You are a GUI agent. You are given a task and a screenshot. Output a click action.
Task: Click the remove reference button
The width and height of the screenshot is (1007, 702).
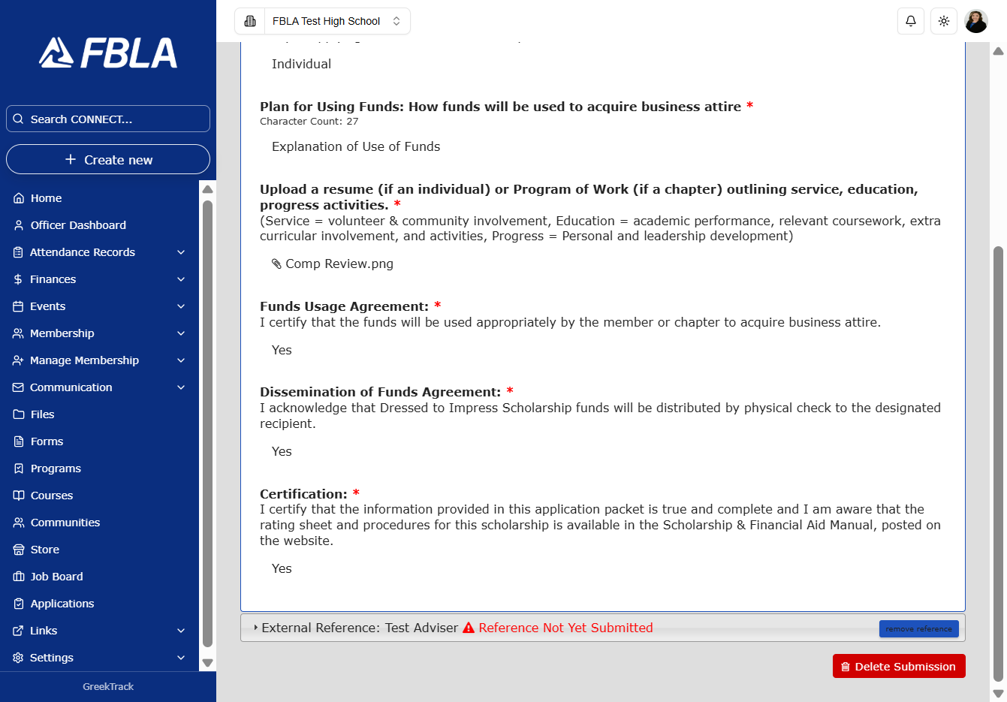pos(918,629)
